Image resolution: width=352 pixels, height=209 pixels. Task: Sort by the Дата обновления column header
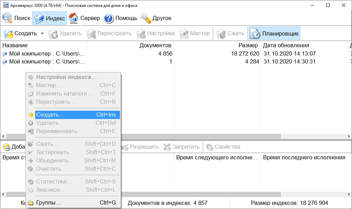304,45
